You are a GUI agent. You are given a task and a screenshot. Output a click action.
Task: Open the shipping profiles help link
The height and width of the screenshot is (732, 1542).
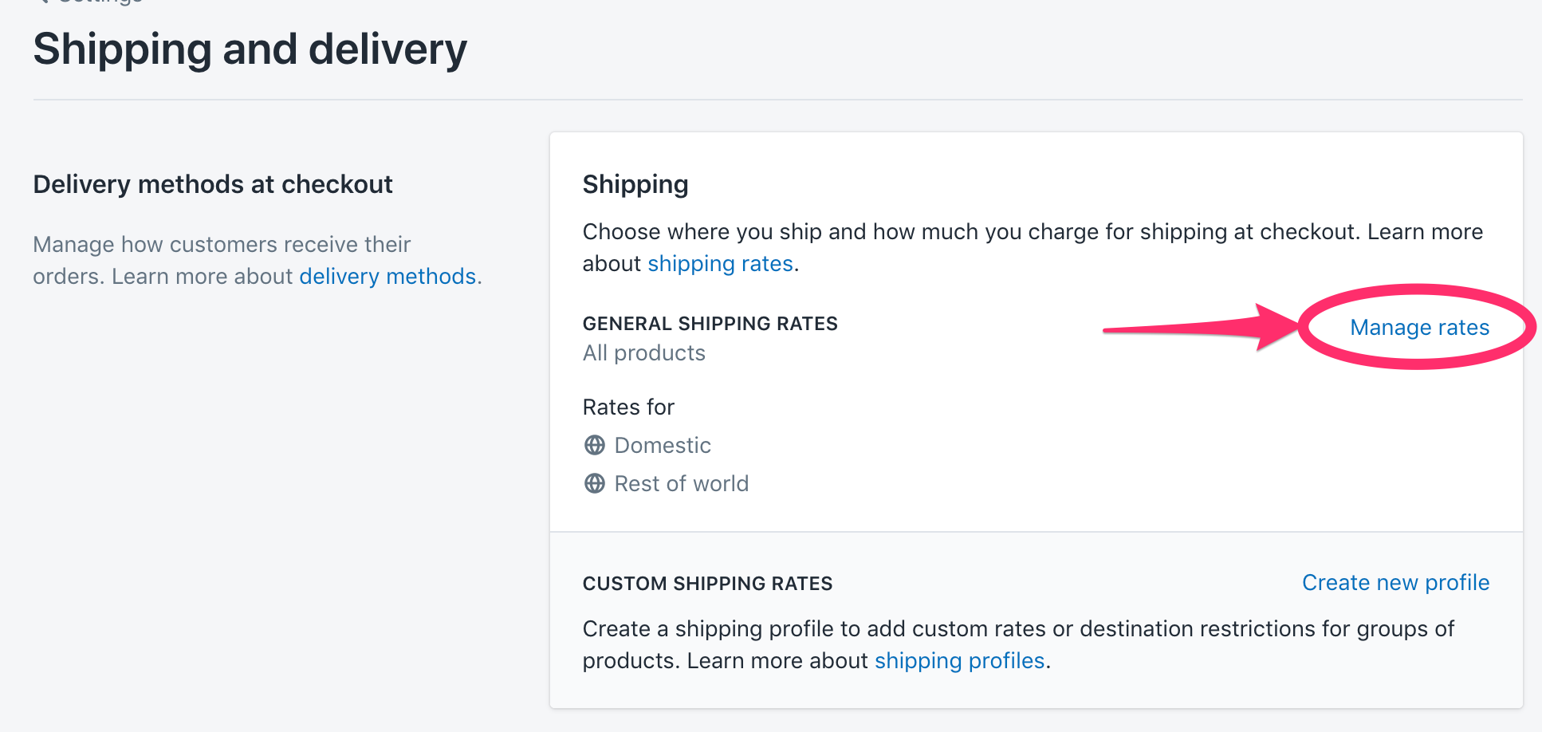pos(959,661)
